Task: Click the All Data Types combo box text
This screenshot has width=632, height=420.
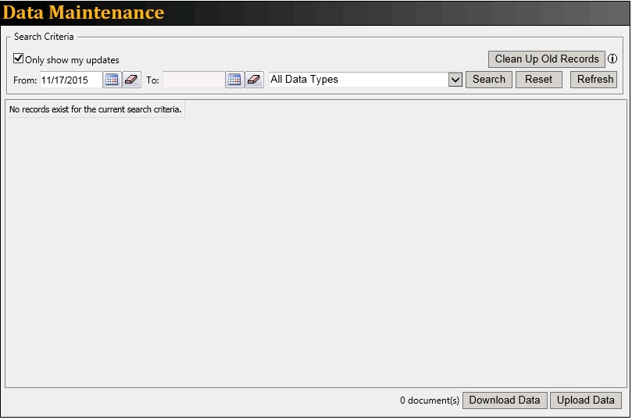Action: 357,80
